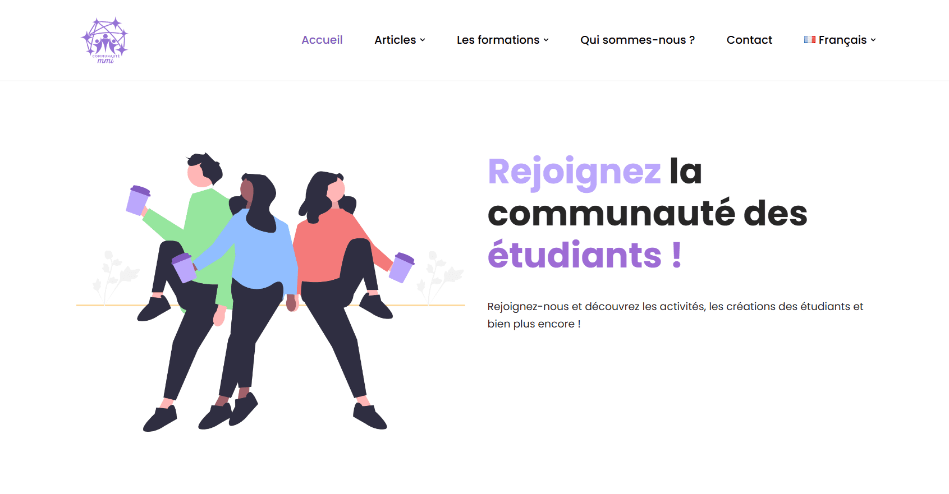Expand the Articles dropdown chevron
This screenshot has height=494, width=949.
[423, 40]
